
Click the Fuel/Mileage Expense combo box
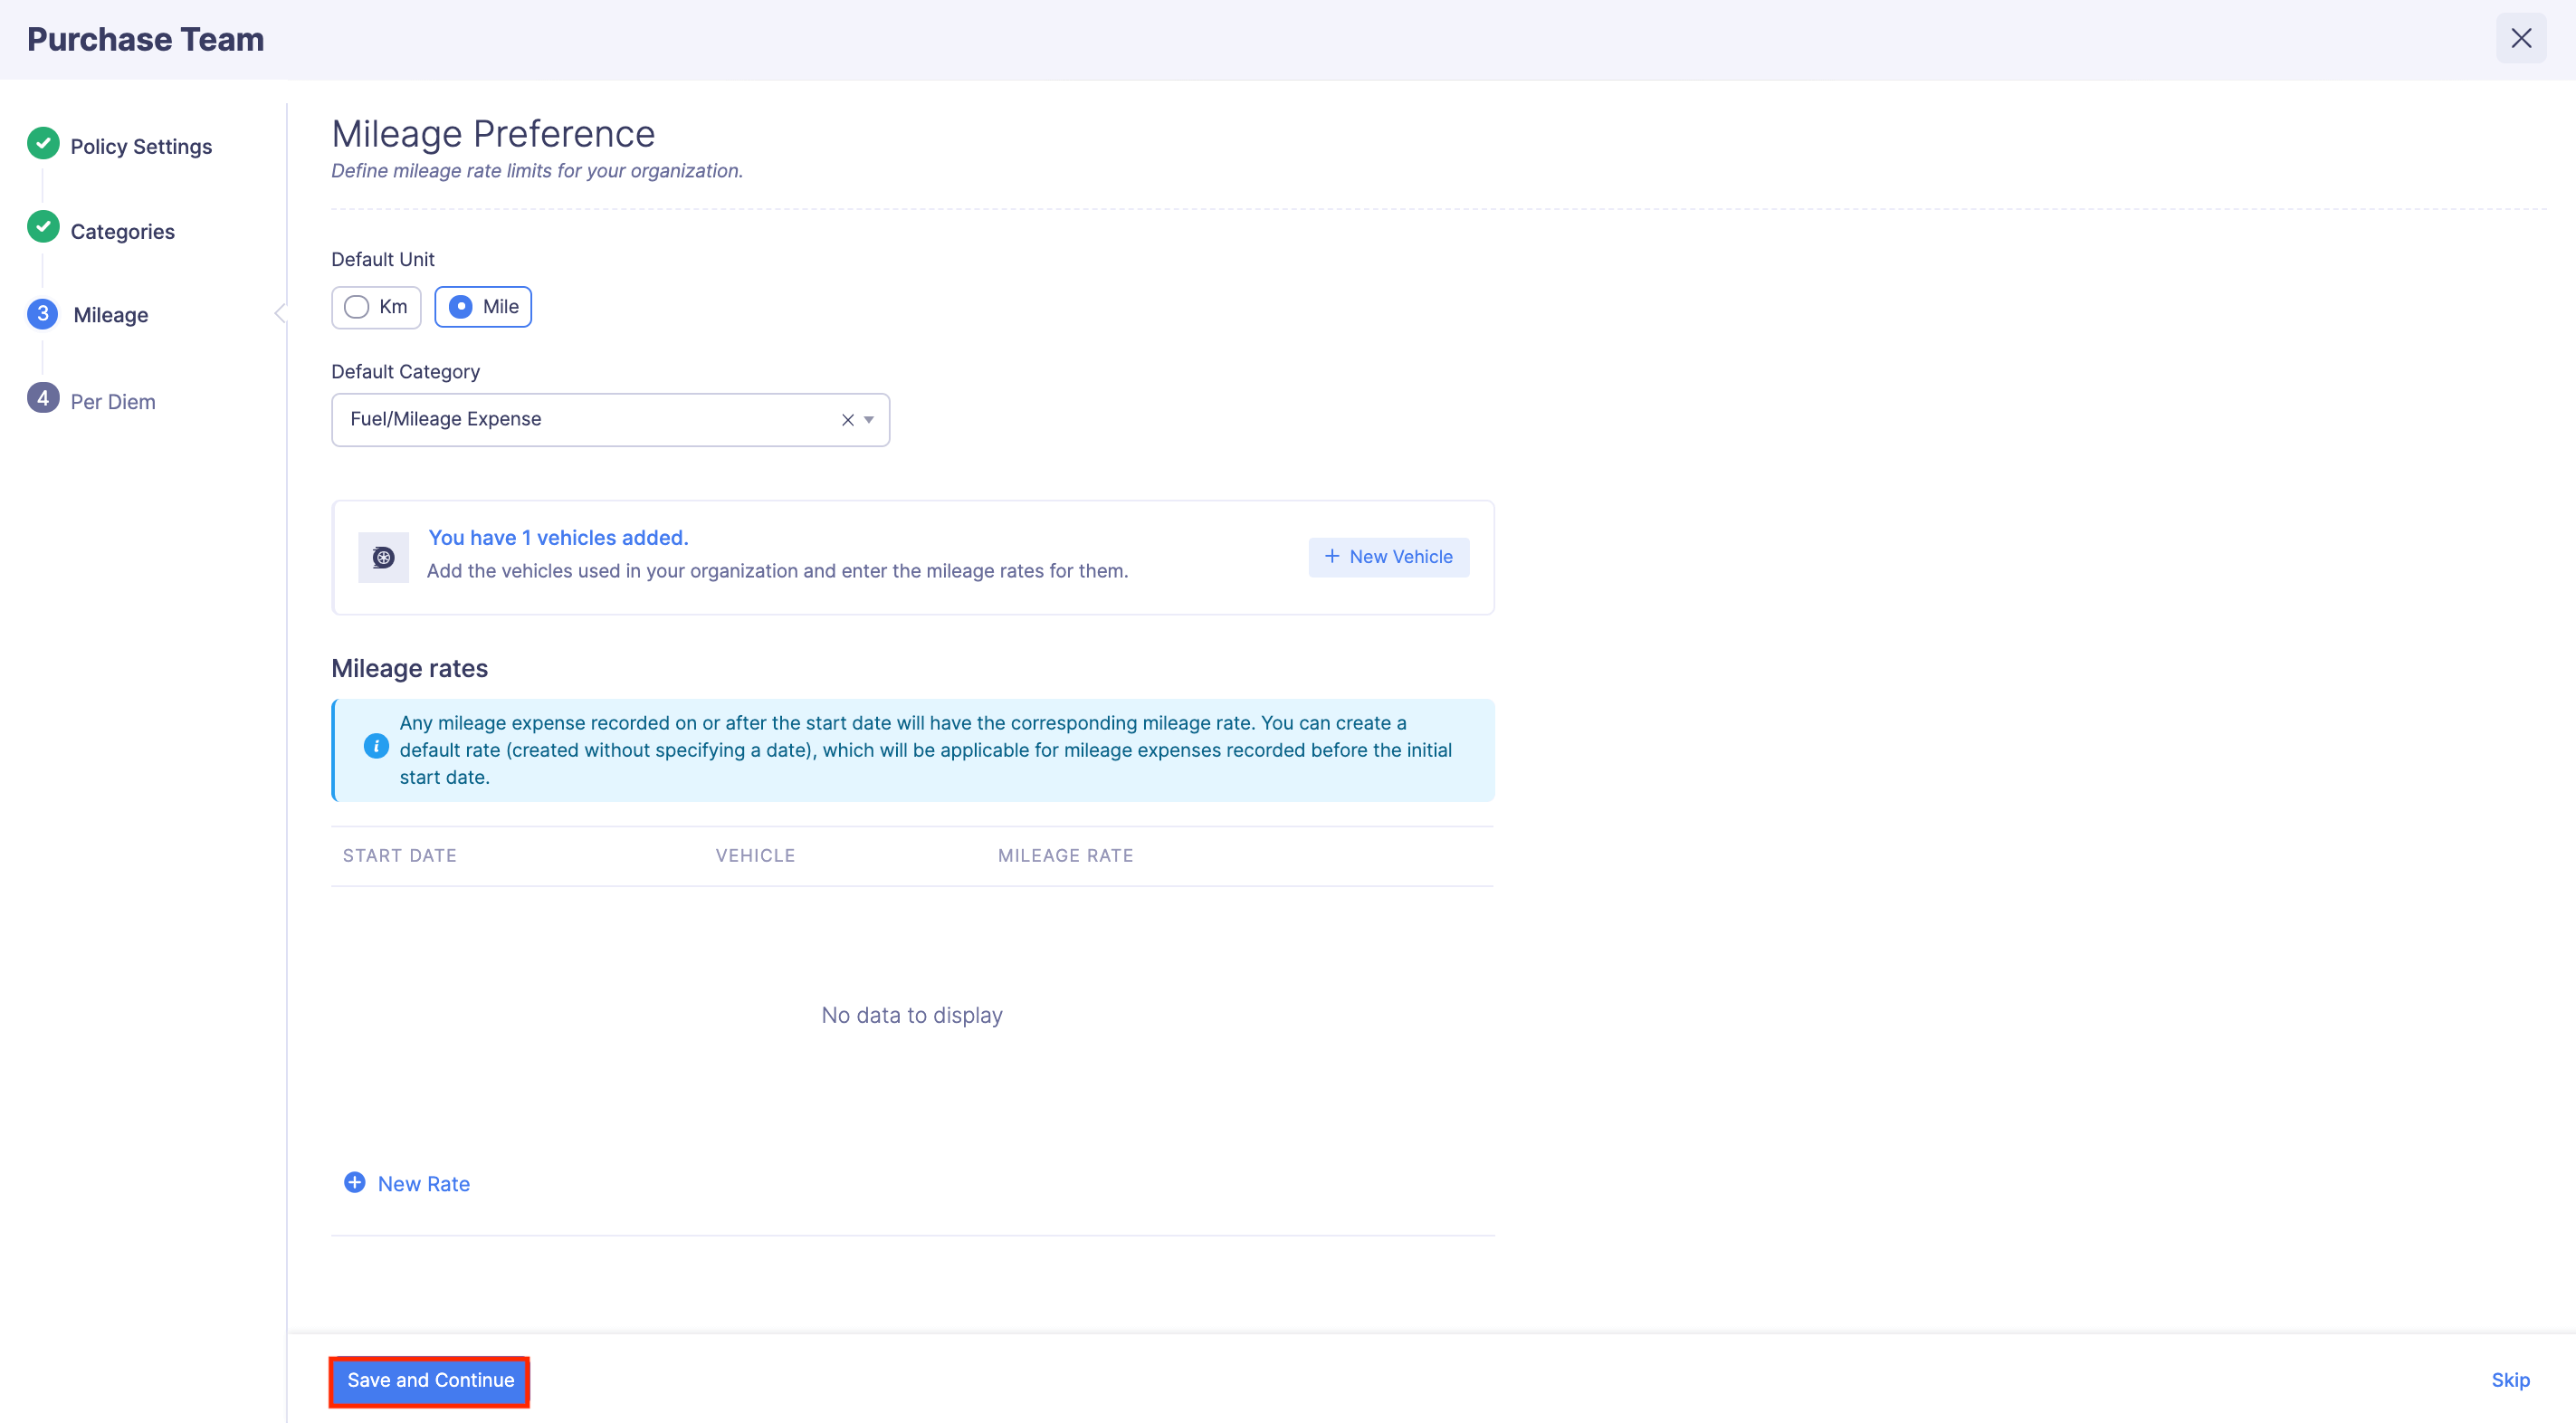[590, 420]
